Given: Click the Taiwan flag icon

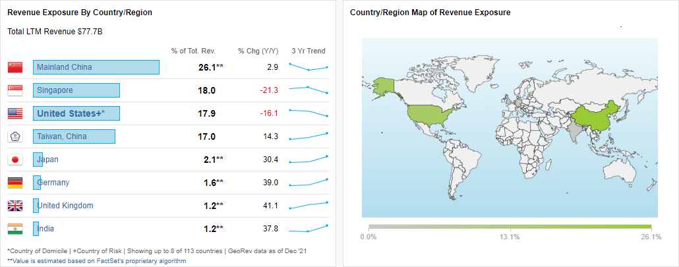Looking at the screenshot, I should 15,136.
